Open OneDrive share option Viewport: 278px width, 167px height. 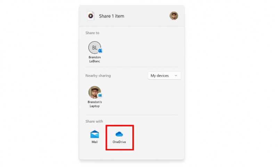(119, 137)
